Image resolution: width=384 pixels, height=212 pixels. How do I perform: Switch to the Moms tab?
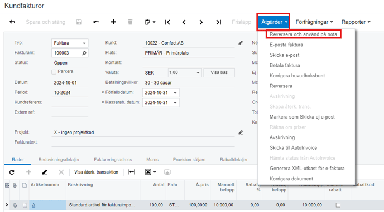coord(152,160)
